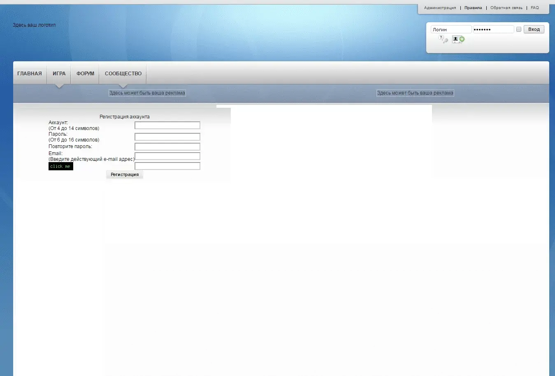
Task: Open the Обратная связь link
Action: (x=506, y=8)
